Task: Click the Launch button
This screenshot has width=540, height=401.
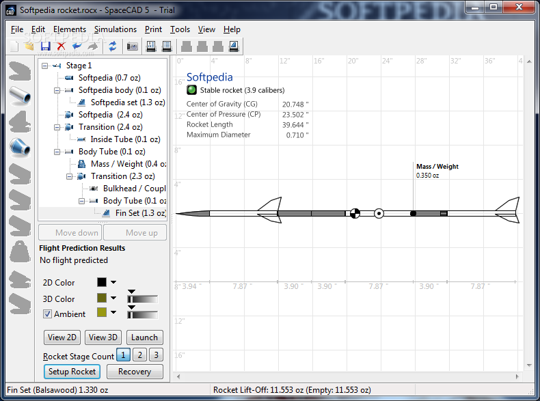Action: pyautogui.click(x=145, y=337)
